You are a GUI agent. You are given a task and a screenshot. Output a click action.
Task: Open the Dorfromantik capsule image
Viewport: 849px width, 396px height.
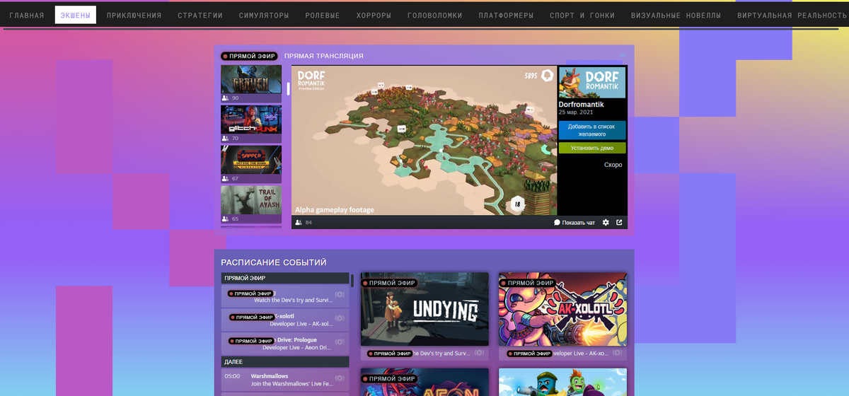pyautogui.click(x=592, y=83)
